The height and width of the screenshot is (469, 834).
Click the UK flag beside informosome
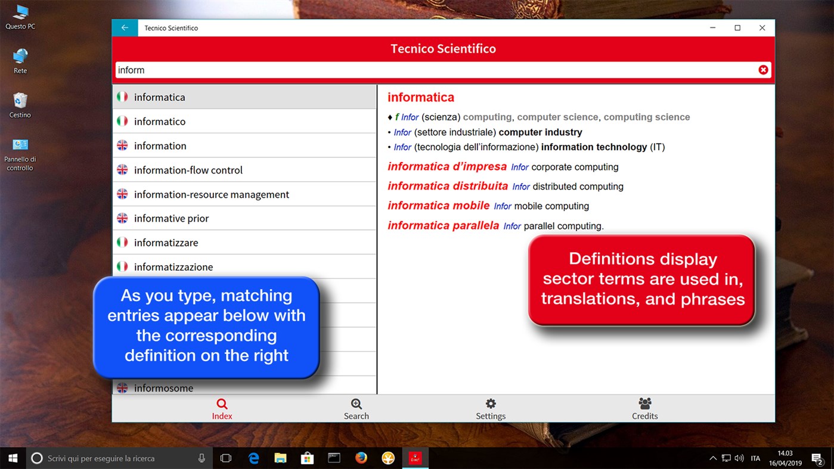tap(122, 387)
